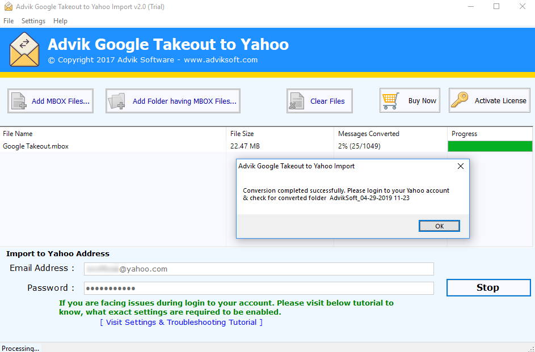Click the Import to Yahoo Address heading
Image resolution: width=535 pixels, height=352 pixels.
point(58,253)
